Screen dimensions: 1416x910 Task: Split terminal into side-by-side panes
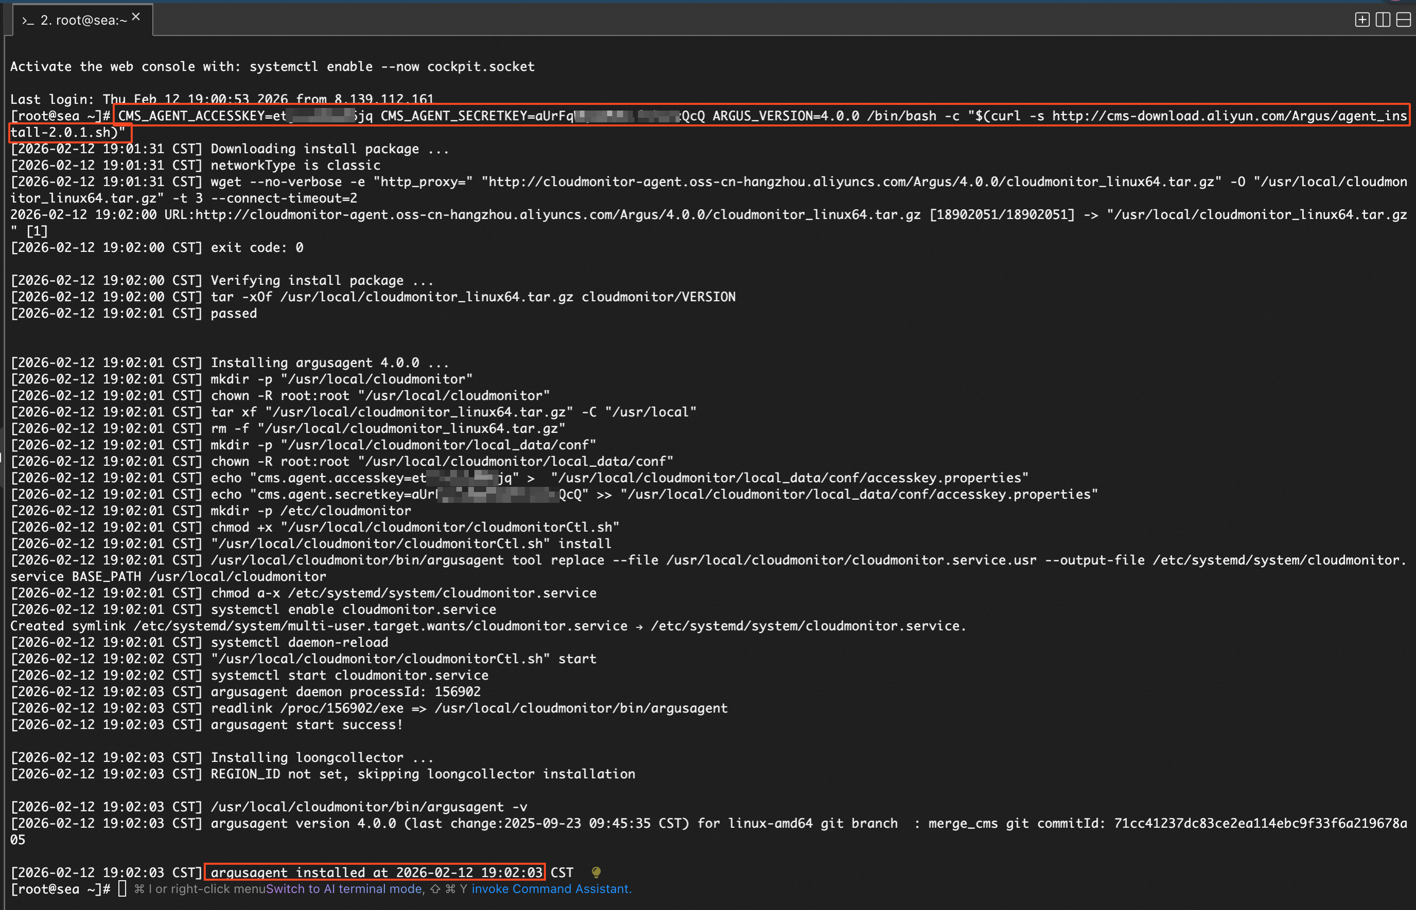point(1383,20)
